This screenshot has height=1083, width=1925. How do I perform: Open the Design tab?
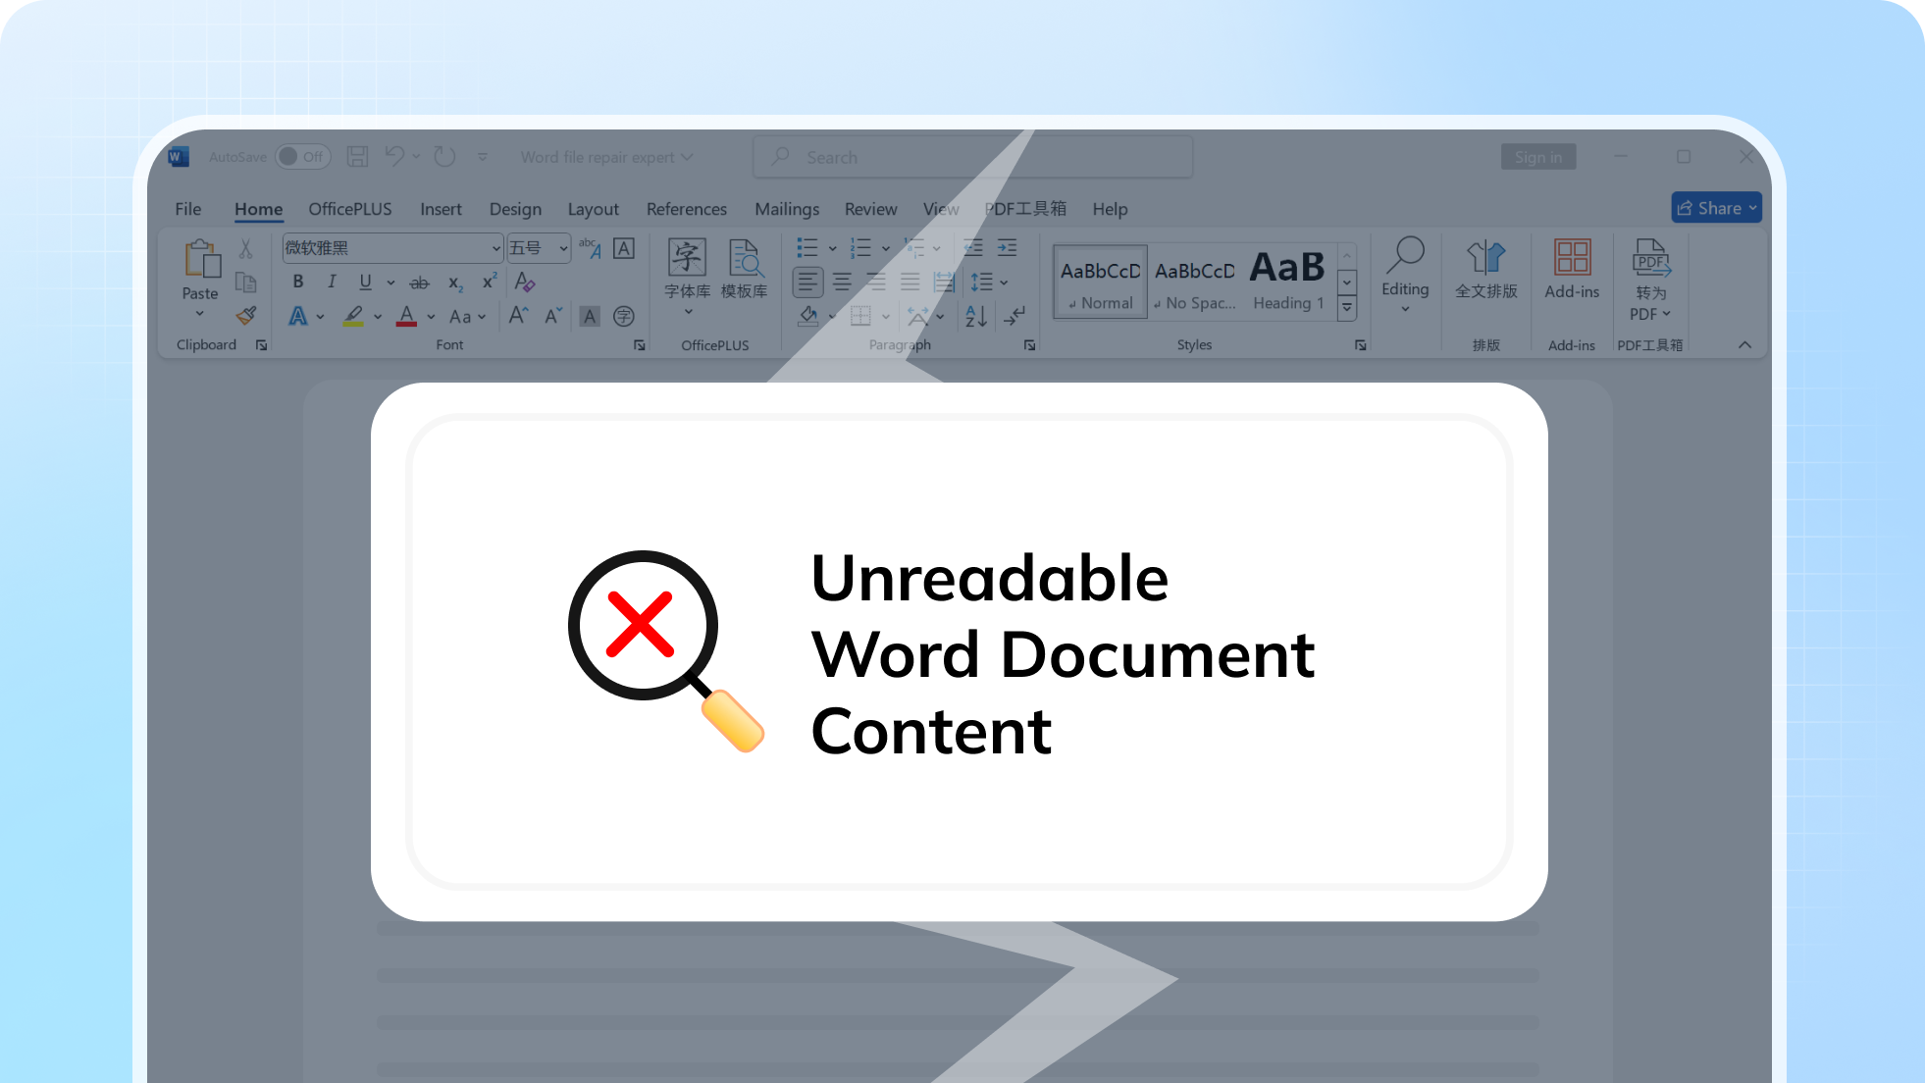(x=515, y=209)
